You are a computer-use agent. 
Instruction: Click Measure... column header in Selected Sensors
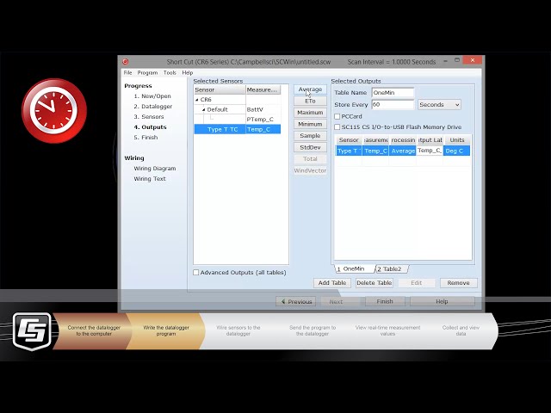click(x=263, y=89)
